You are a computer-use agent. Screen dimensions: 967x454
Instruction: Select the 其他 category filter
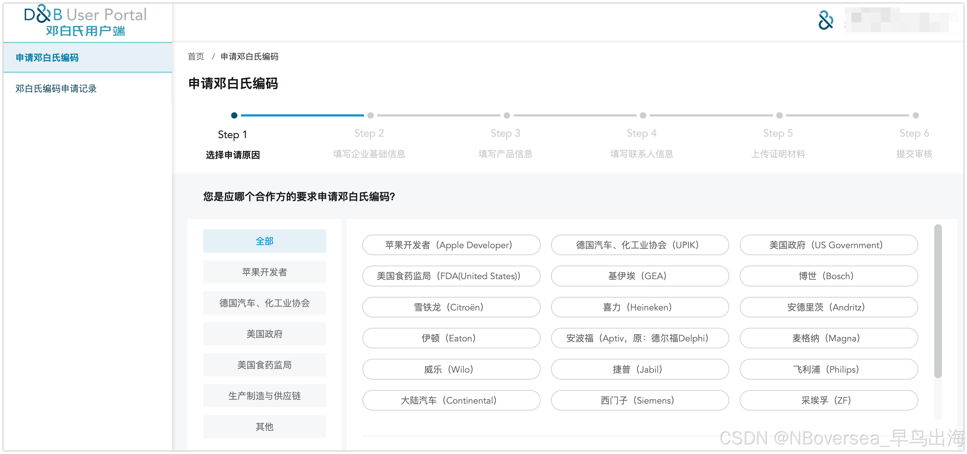(x=264, y=426)
